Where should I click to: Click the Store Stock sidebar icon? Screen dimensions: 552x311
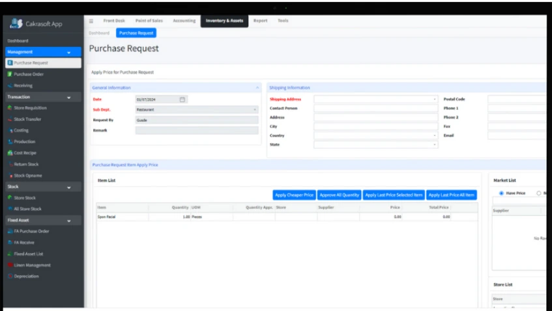tap(10, 198)
